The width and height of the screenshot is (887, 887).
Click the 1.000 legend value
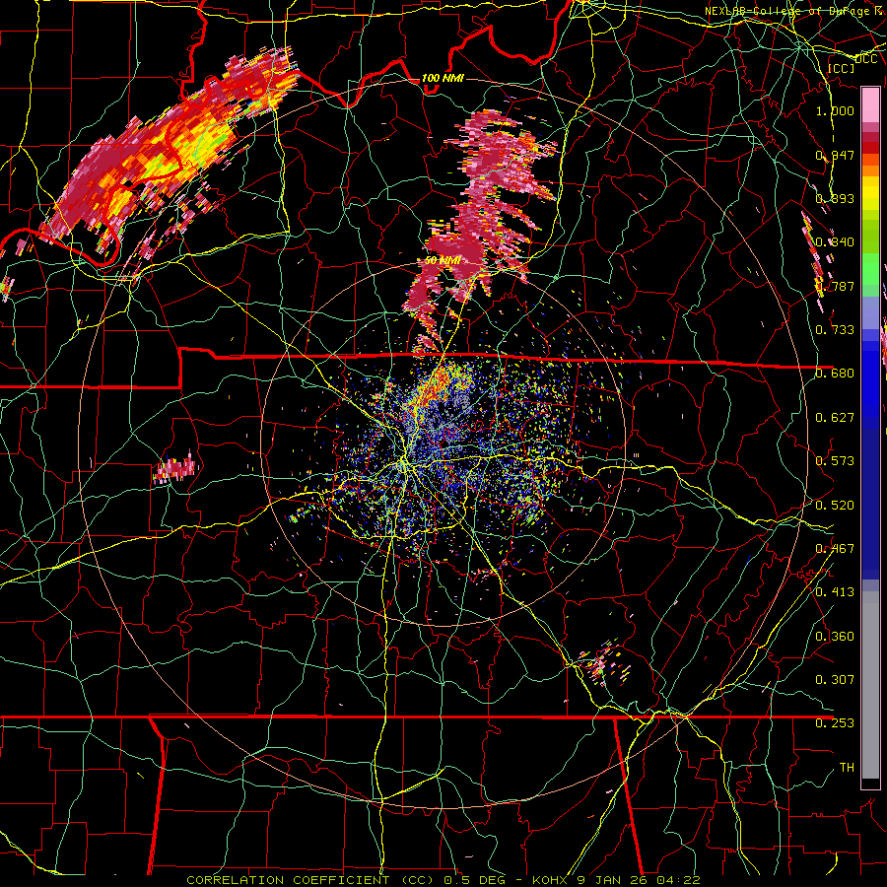coord(835,110)
